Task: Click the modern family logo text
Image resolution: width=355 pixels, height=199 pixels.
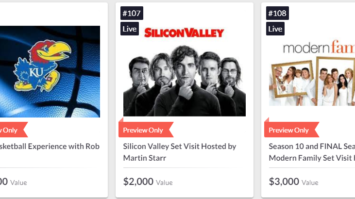Action: tap(319, 47)
